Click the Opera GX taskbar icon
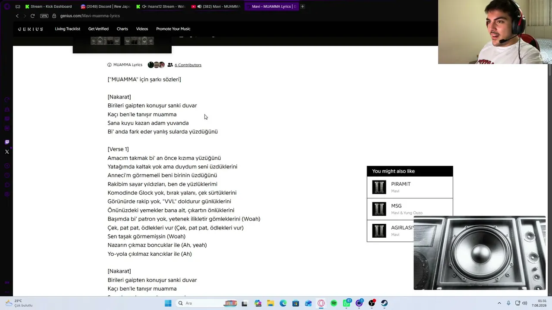 click(321, 303)
